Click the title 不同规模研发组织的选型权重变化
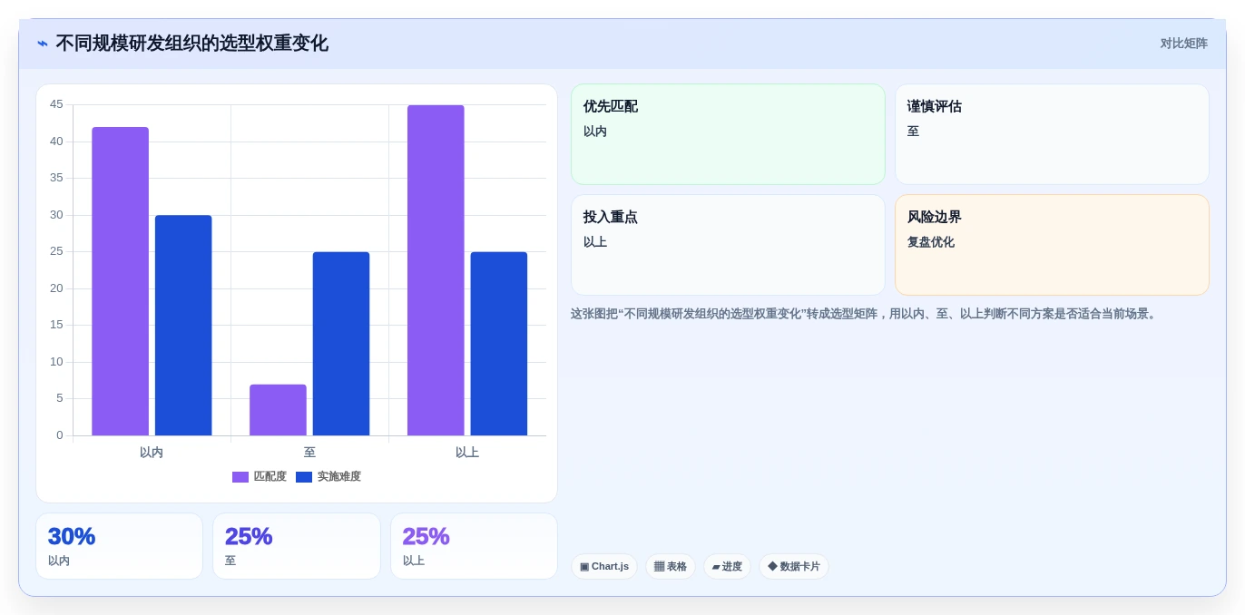 [x=191, y=44]
